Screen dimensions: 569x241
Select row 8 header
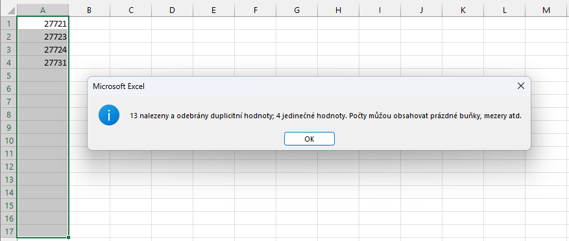pos(8,114)
